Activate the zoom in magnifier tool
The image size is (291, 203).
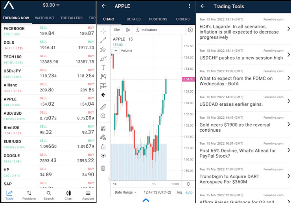tap(103, 116)
